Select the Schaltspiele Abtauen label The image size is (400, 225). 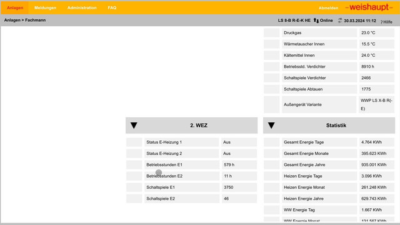click(x=303, y=89)
